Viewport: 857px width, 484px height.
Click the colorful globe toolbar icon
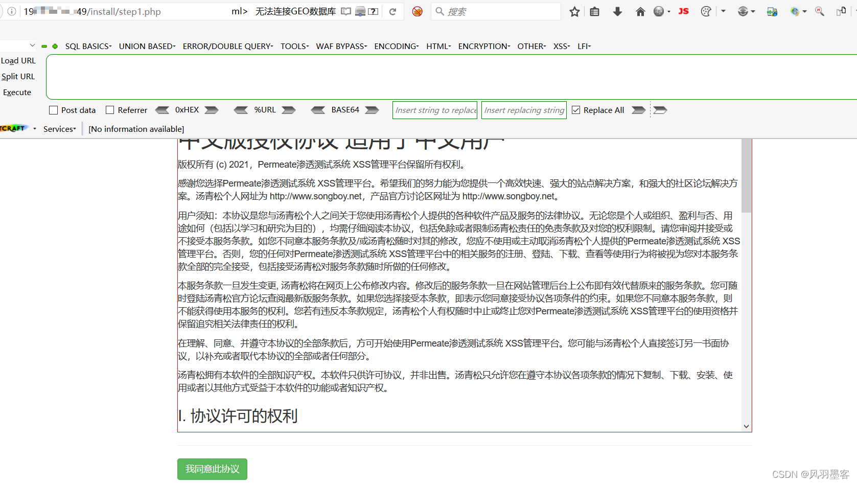795,11
